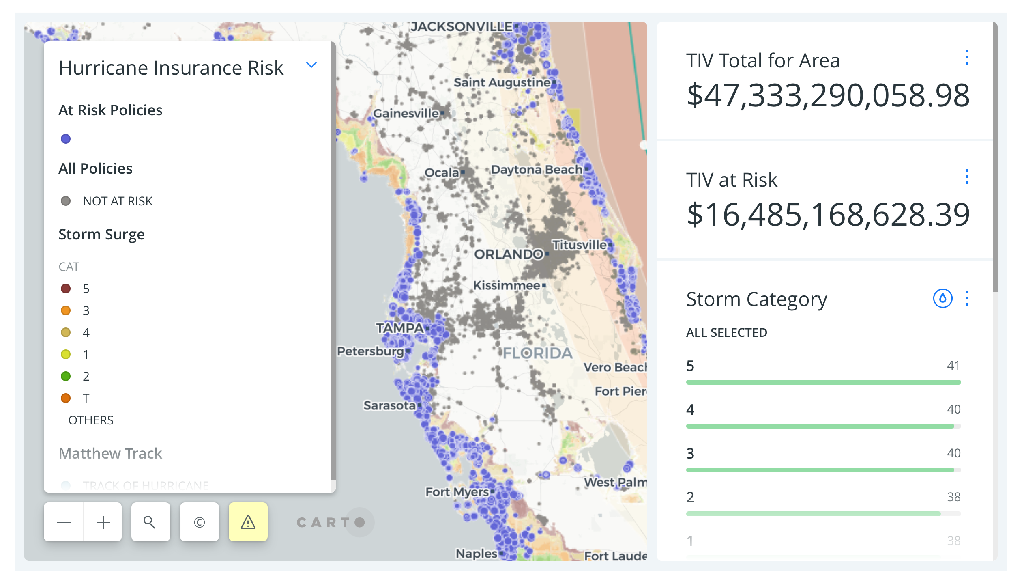Show map attribution copyright info

pos(199,522)
